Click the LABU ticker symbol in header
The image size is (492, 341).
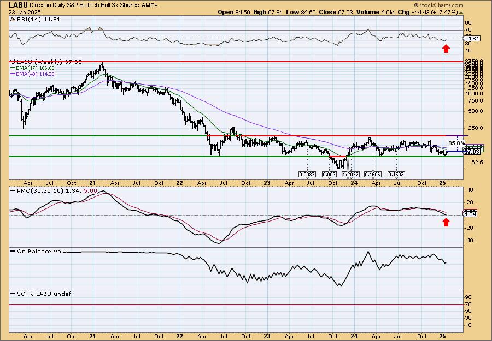[19, 5]
